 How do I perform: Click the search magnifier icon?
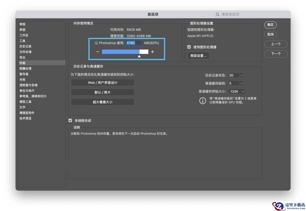[218, 15]
